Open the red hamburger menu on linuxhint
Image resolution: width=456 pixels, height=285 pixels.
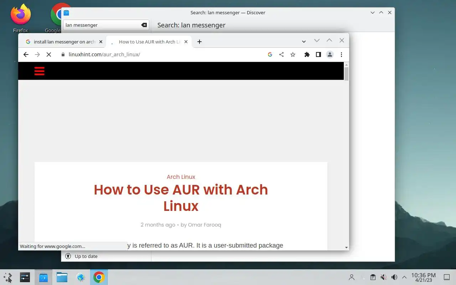[39, 71]
